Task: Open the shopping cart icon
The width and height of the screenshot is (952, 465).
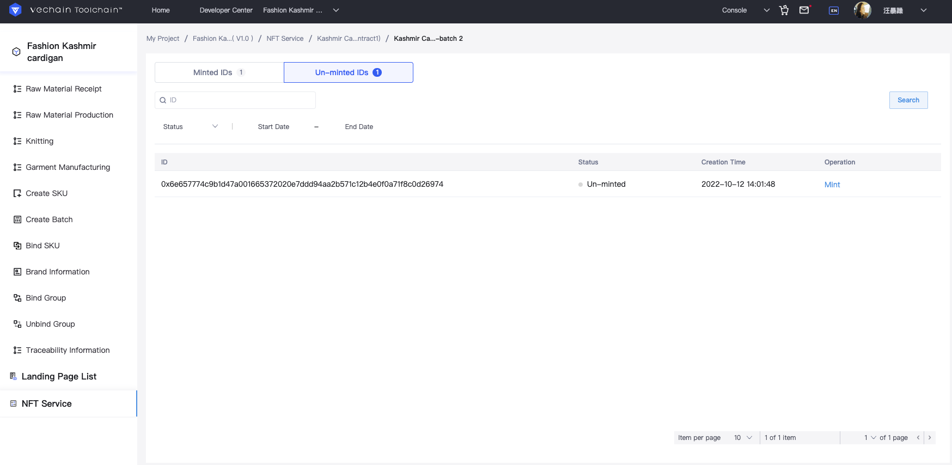Action: [x=784, y=10]
